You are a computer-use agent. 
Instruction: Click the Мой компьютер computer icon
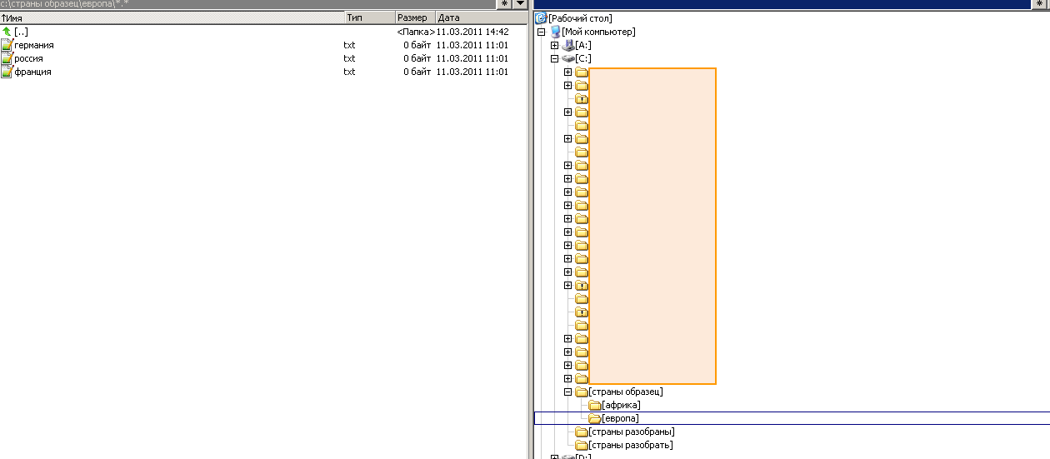point(555,32)
